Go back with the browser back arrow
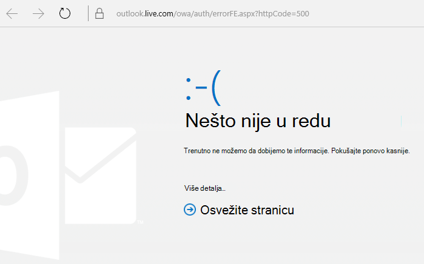 12,13
